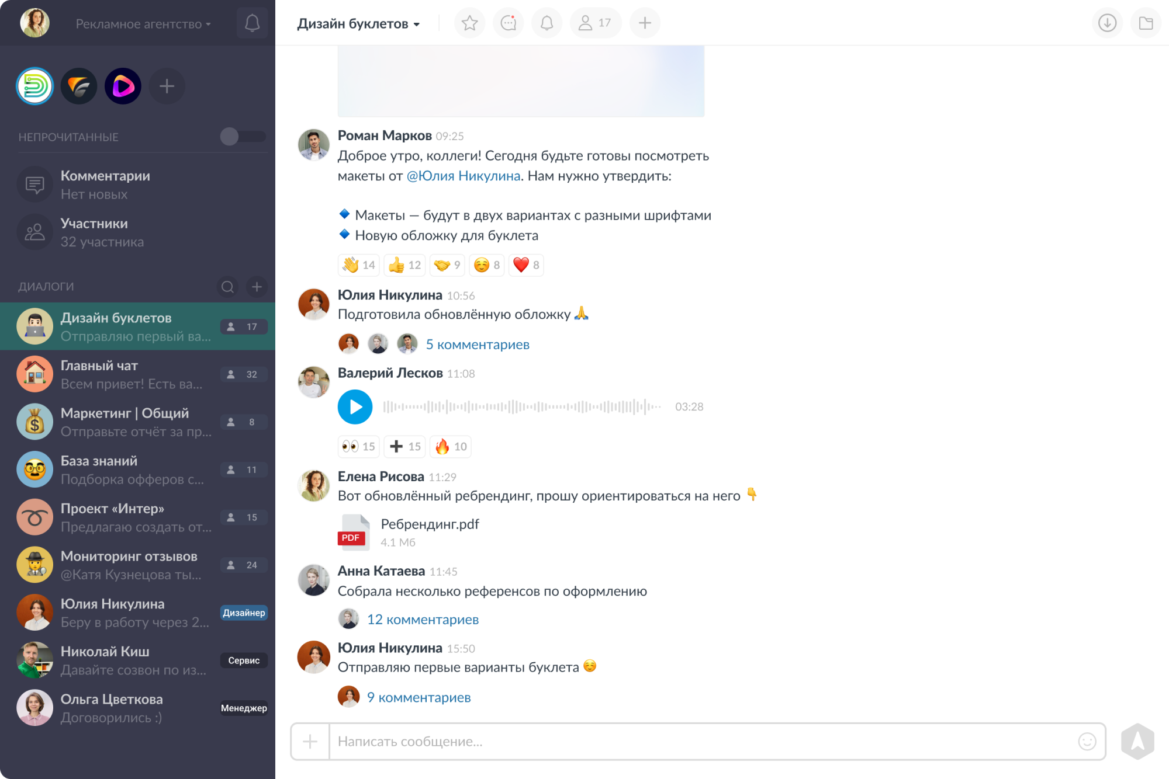Image resolution: width=1169 pixels, height=779 pixels.
Task: Toggle the thumbs up reaction 12
Action: (404, 265)
